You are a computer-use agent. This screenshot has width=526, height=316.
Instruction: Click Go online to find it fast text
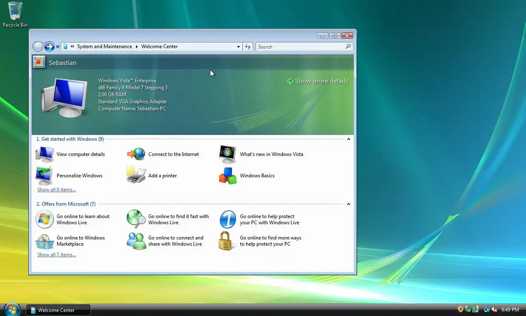coord(178,219)
